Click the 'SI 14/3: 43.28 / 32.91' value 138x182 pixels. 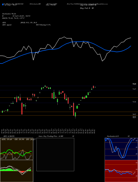22,16
